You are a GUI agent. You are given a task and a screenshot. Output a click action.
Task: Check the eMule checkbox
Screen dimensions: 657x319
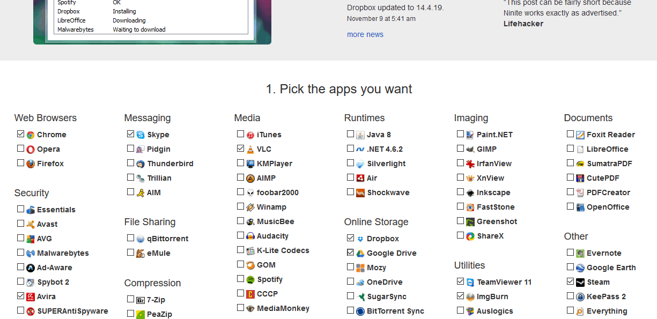[x=130, y=253]
